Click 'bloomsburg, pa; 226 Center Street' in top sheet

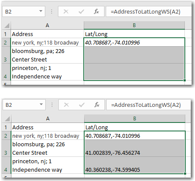click(47, 55)
